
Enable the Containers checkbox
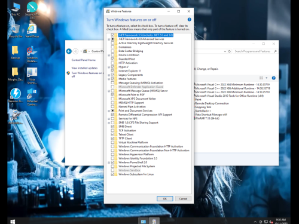tap(112, 47)
